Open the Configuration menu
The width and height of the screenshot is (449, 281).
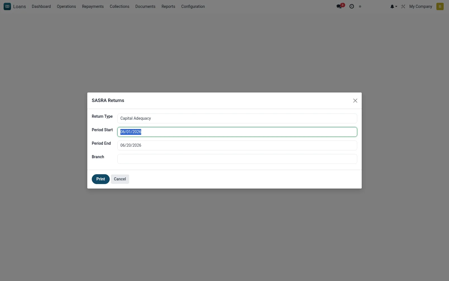[x=193, y=6]
